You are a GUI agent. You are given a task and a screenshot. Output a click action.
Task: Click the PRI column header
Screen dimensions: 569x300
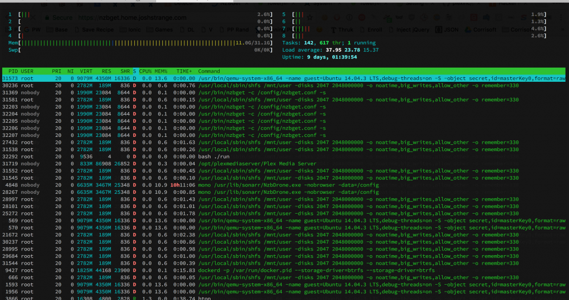pyautogui.click(x=56, y=72)
